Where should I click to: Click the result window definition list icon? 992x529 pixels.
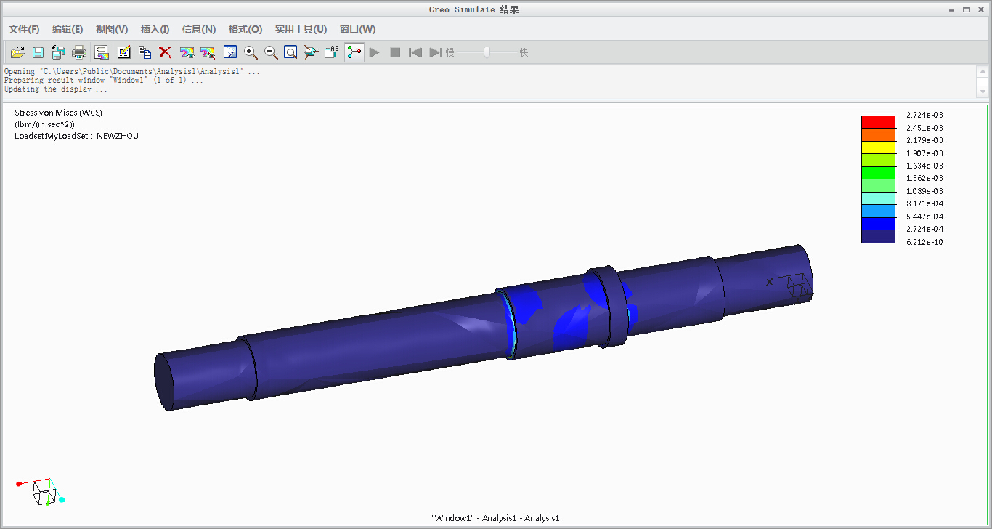coord(102,52)
